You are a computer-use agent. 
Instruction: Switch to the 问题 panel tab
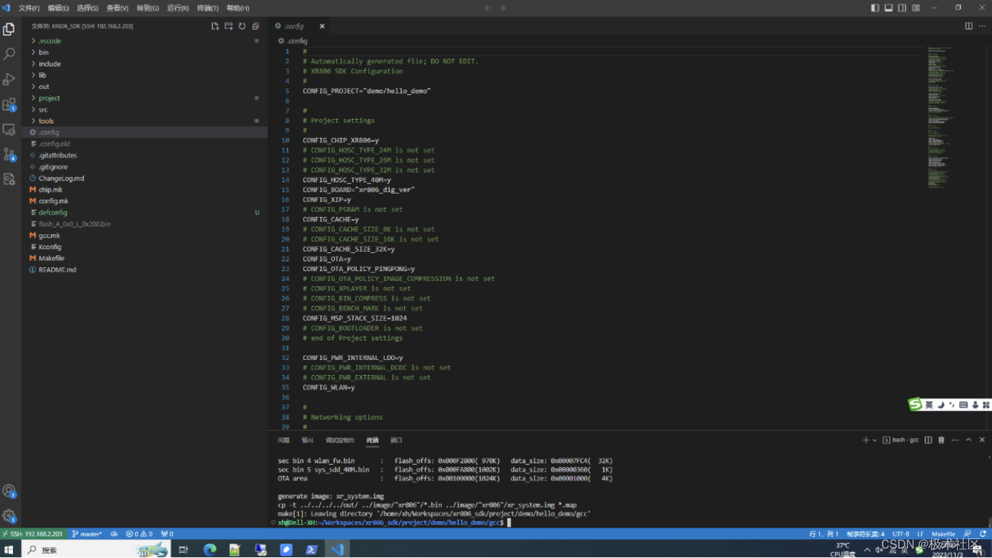pyautogui.click(x=283, y=440)
